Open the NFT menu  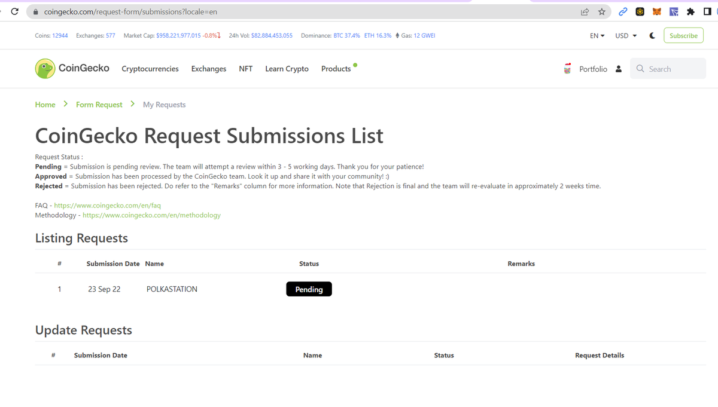[x=246, y=69]
